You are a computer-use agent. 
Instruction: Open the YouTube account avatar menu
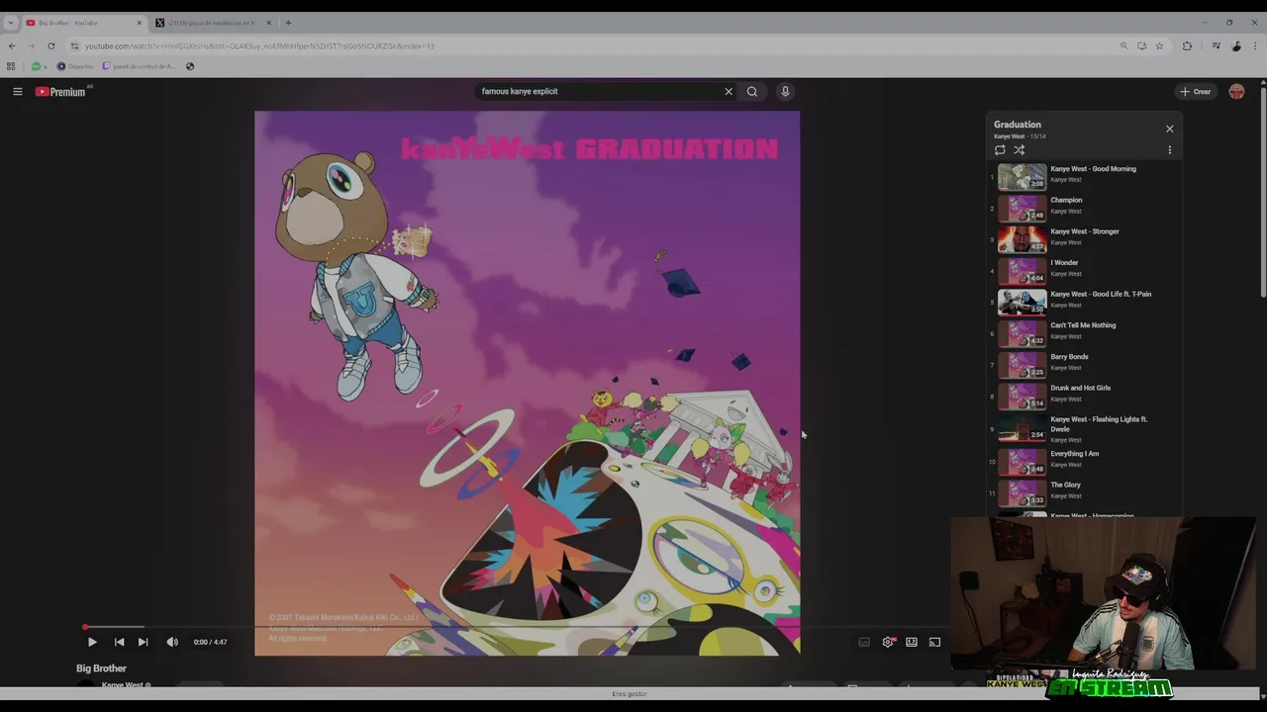(1236, 91)
